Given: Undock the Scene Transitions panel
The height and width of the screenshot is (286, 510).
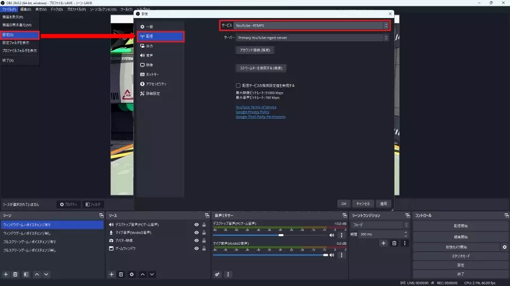Looking at the screenshot, I should [407, 216].
